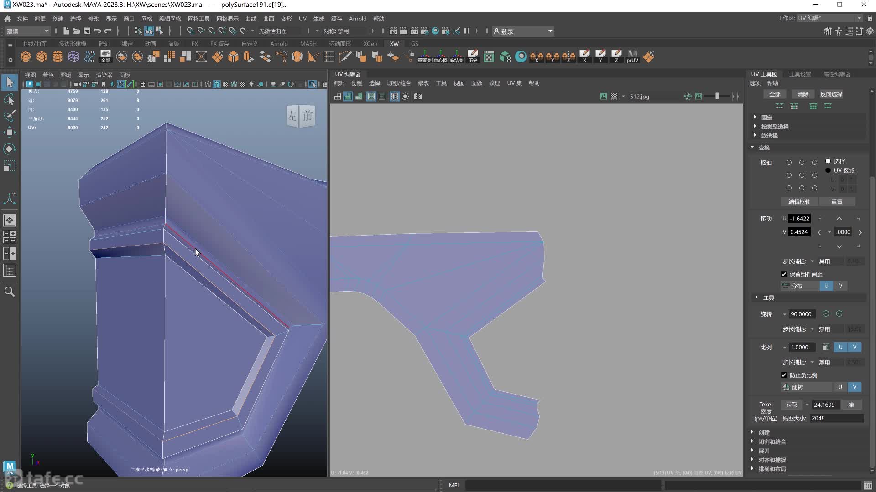
Task: Activate the Lasso select tool
Action: point(10,99)
